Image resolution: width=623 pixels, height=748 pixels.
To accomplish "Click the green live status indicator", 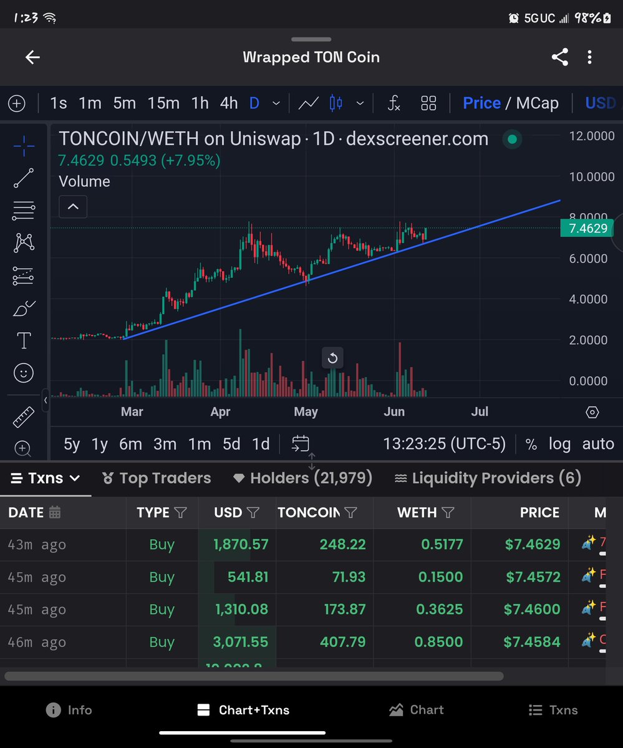I will [x=512, y=140].
